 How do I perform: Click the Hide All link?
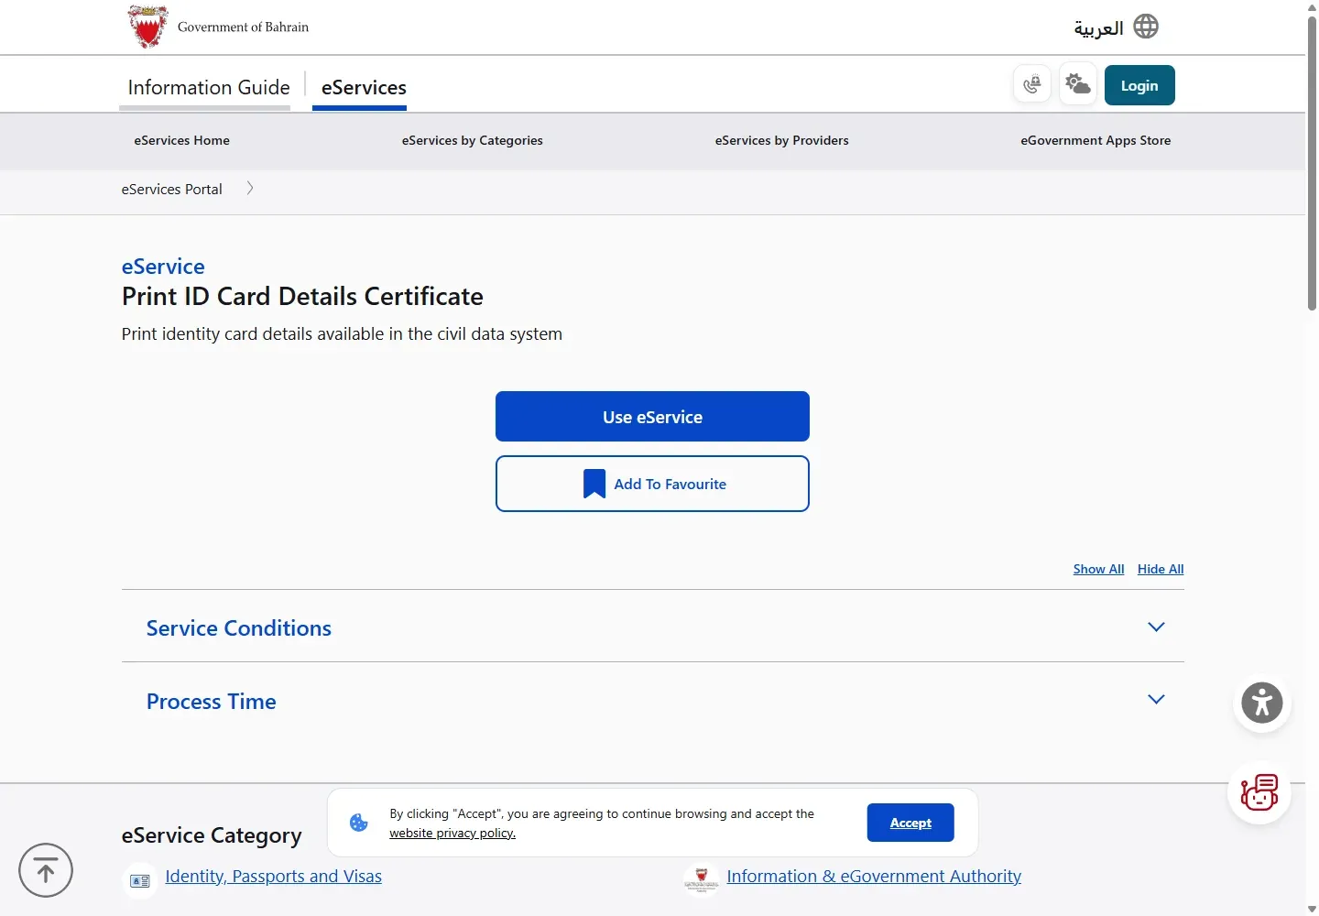(x=1161, y=569)
